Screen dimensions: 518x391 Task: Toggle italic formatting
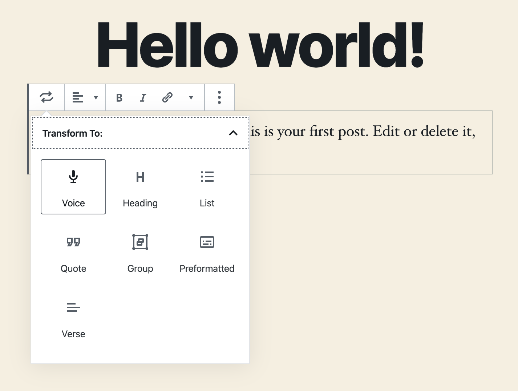[143, 97]
